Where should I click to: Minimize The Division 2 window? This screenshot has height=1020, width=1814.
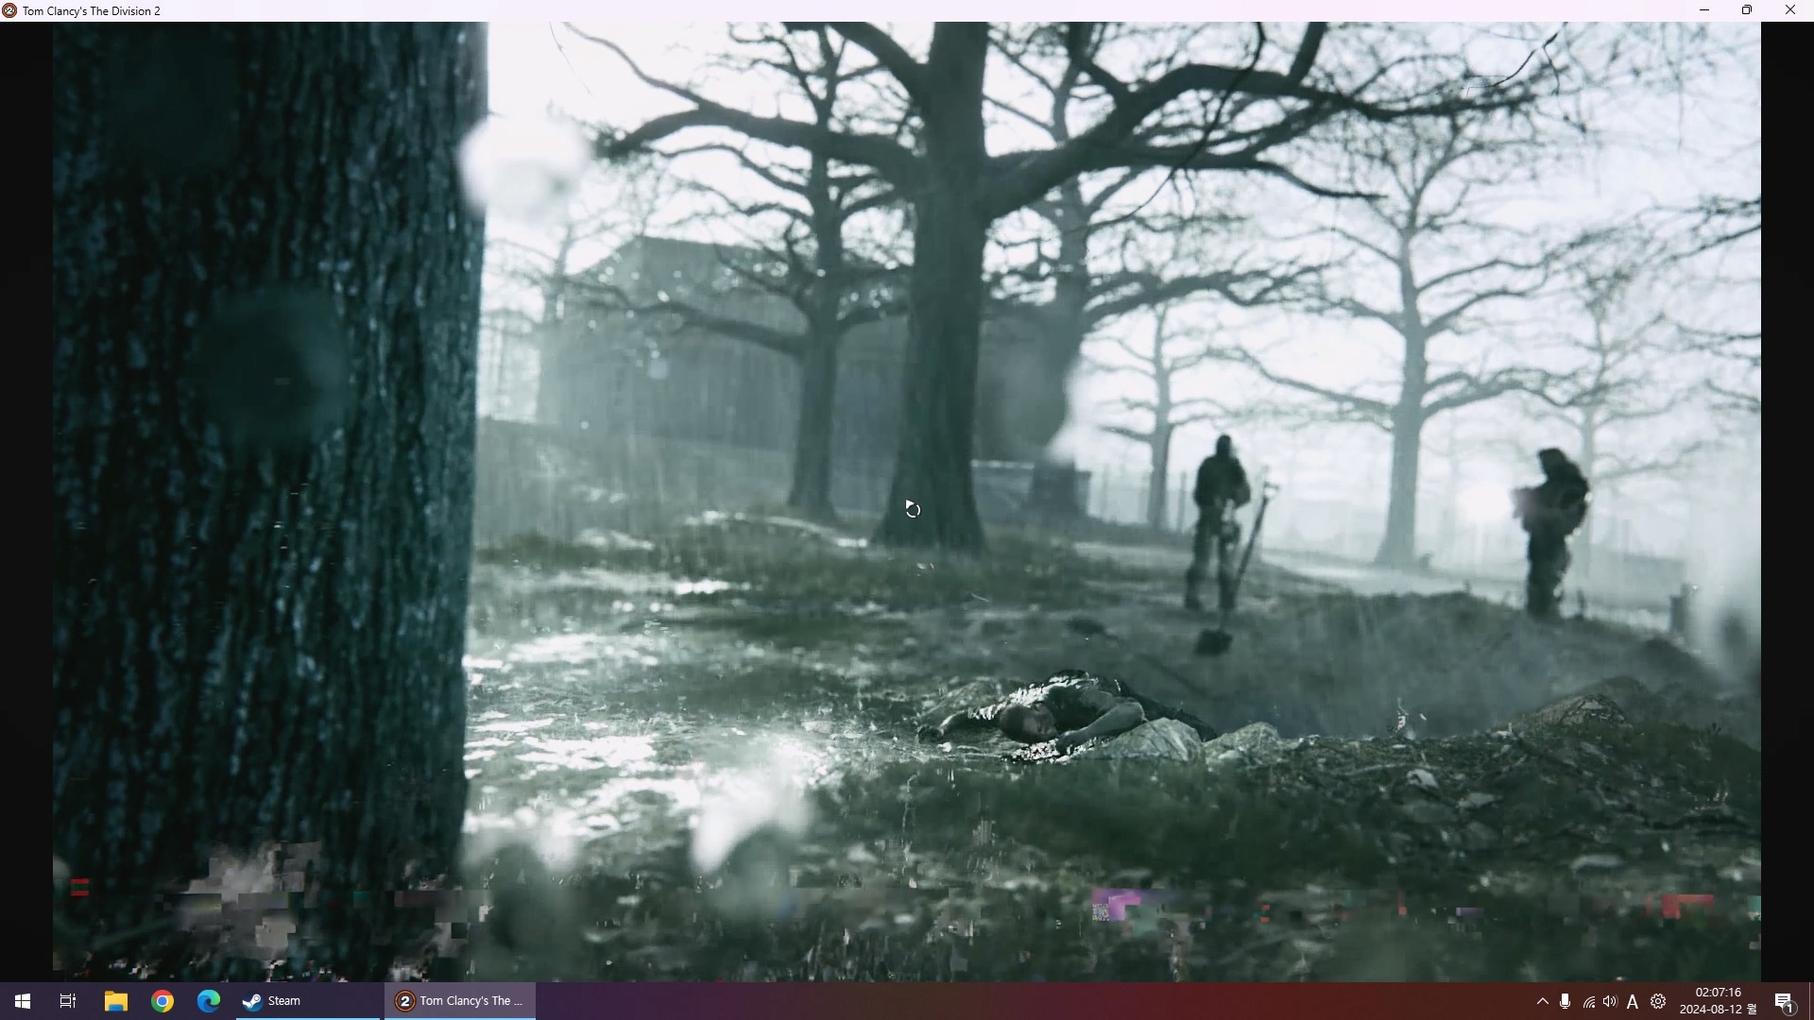pos(1704,10)
